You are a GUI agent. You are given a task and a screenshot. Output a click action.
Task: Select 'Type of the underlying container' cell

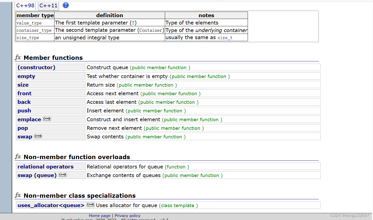pos(206,30)
